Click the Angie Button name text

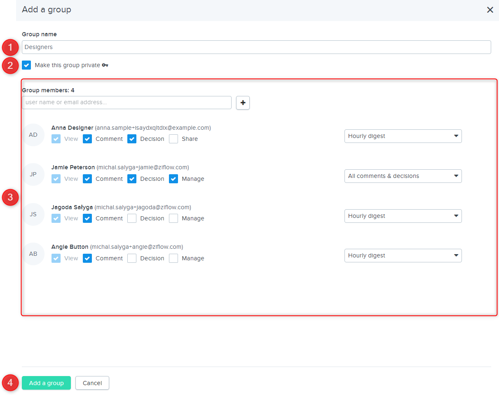click(70, 247)
